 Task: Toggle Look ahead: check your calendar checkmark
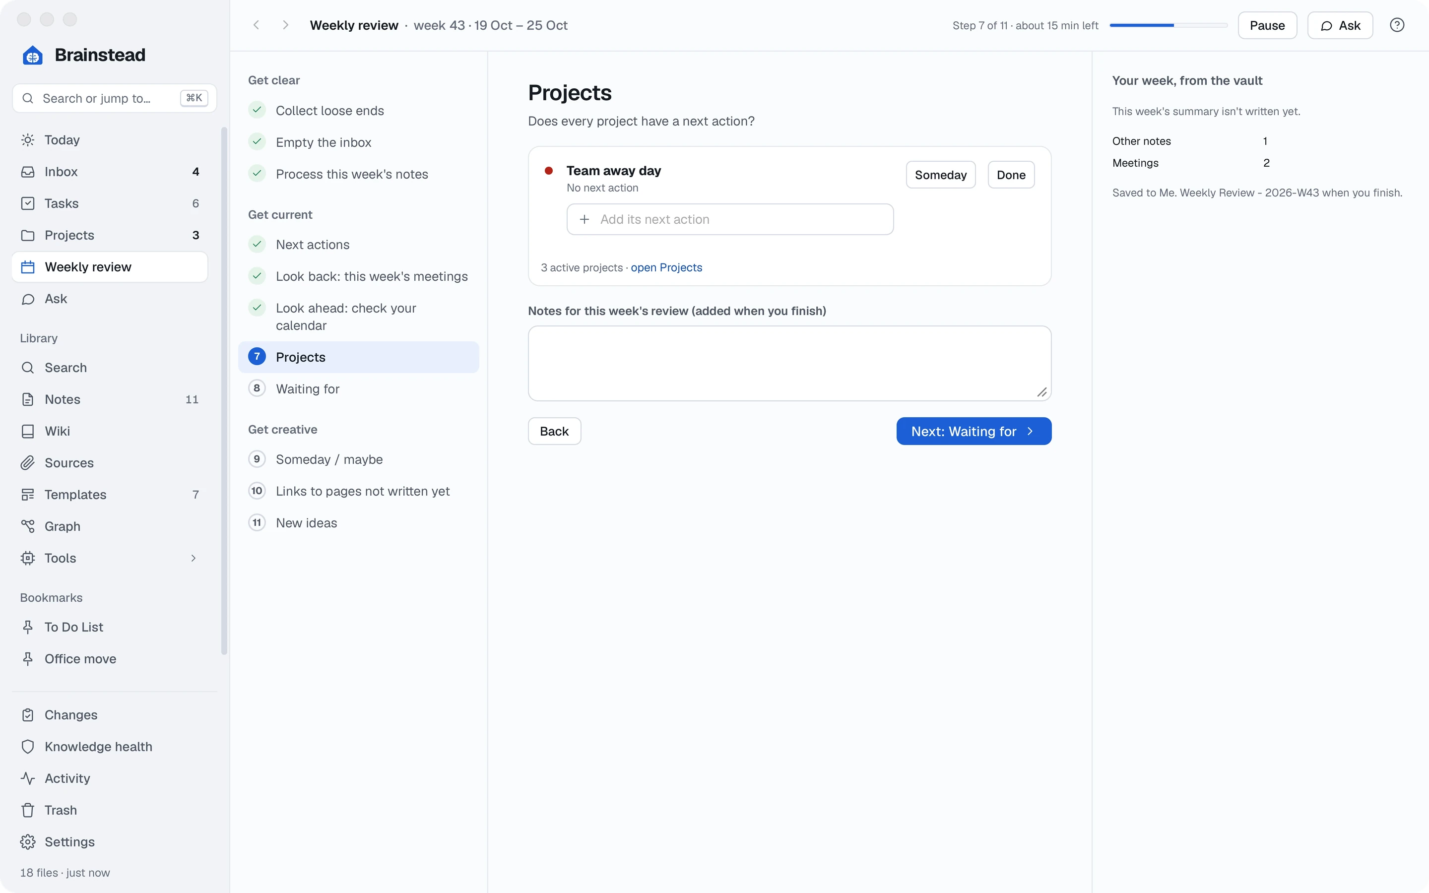[257, 308]
